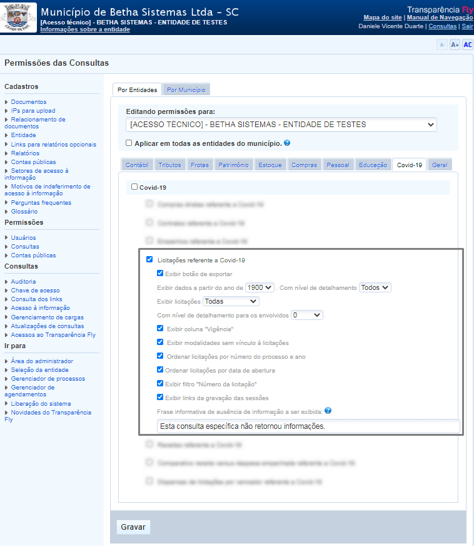Open the year dropdown showing 1900

pos(260,287)
